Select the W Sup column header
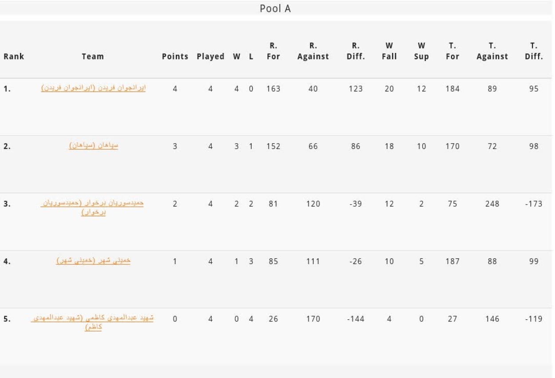This screenshot has width=555, height=378. click(421, 51)
